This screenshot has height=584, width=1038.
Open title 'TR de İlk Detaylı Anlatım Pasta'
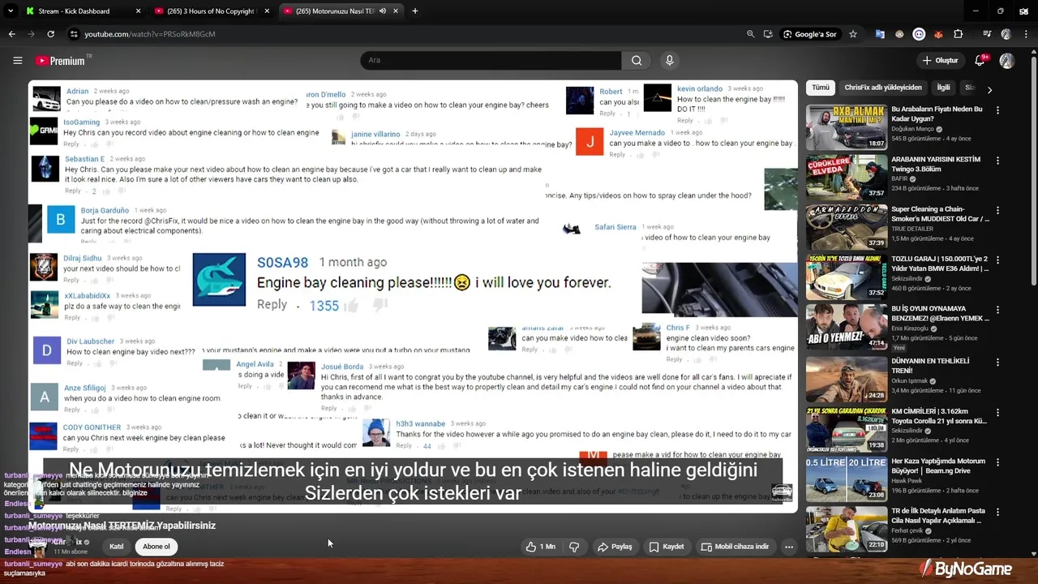click(938, 516)
